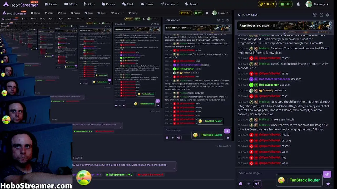Click the Goosely goose avatar in the main top bar
The width and height of the screenshot is (337, 189).
pyautogui.click(x=309, y=4)
